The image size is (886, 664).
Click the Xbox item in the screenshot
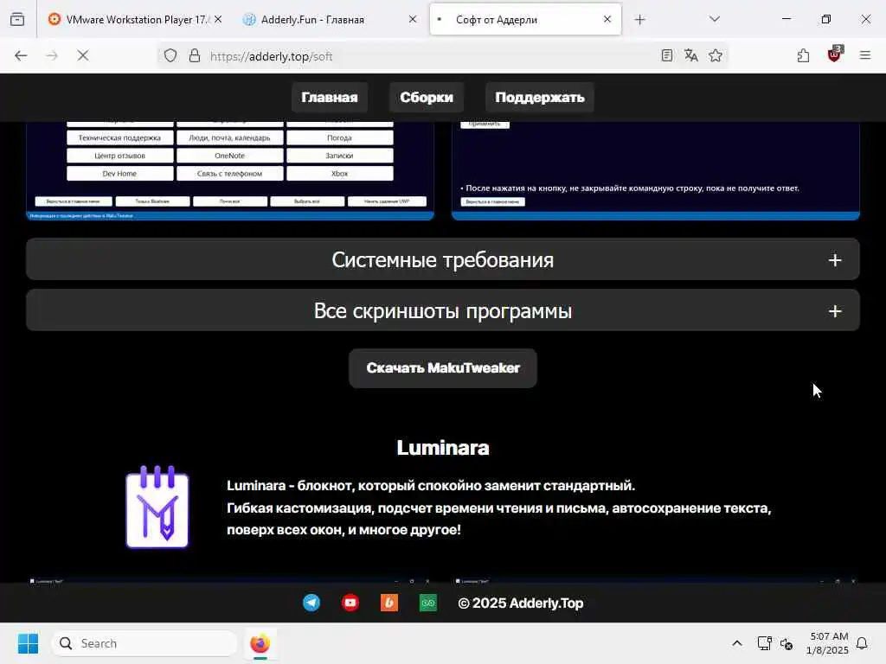(339, 174)
